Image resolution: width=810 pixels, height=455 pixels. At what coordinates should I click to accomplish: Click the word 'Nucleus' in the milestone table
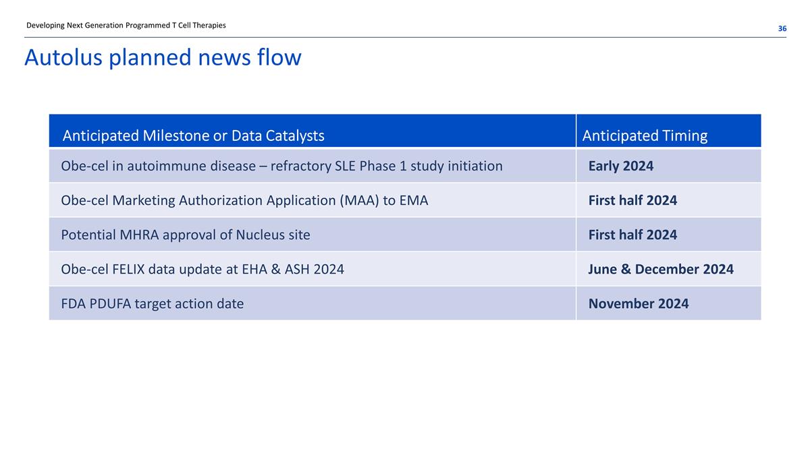(x=259, y=235)
